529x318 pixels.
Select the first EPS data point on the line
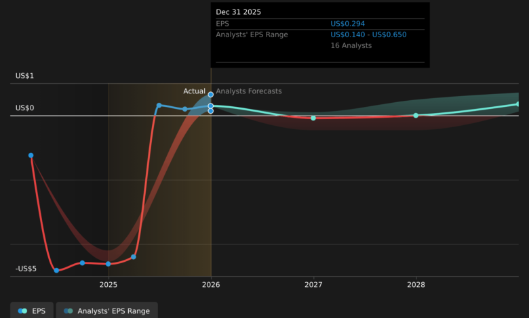[31, 155]
